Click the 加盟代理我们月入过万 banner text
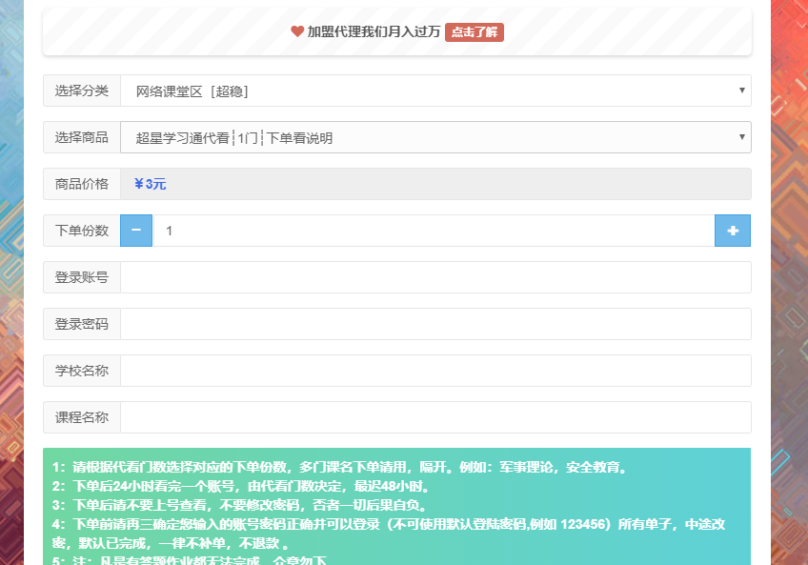 [374, 31]
